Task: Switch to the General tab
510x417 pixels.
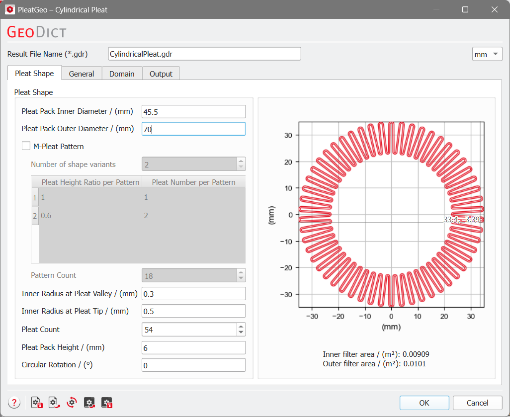Action: click(x=82, y=74)
